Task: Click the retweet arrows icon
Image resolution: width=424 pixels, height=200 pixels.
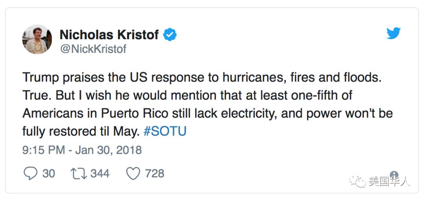Action: tap(79, 174)
